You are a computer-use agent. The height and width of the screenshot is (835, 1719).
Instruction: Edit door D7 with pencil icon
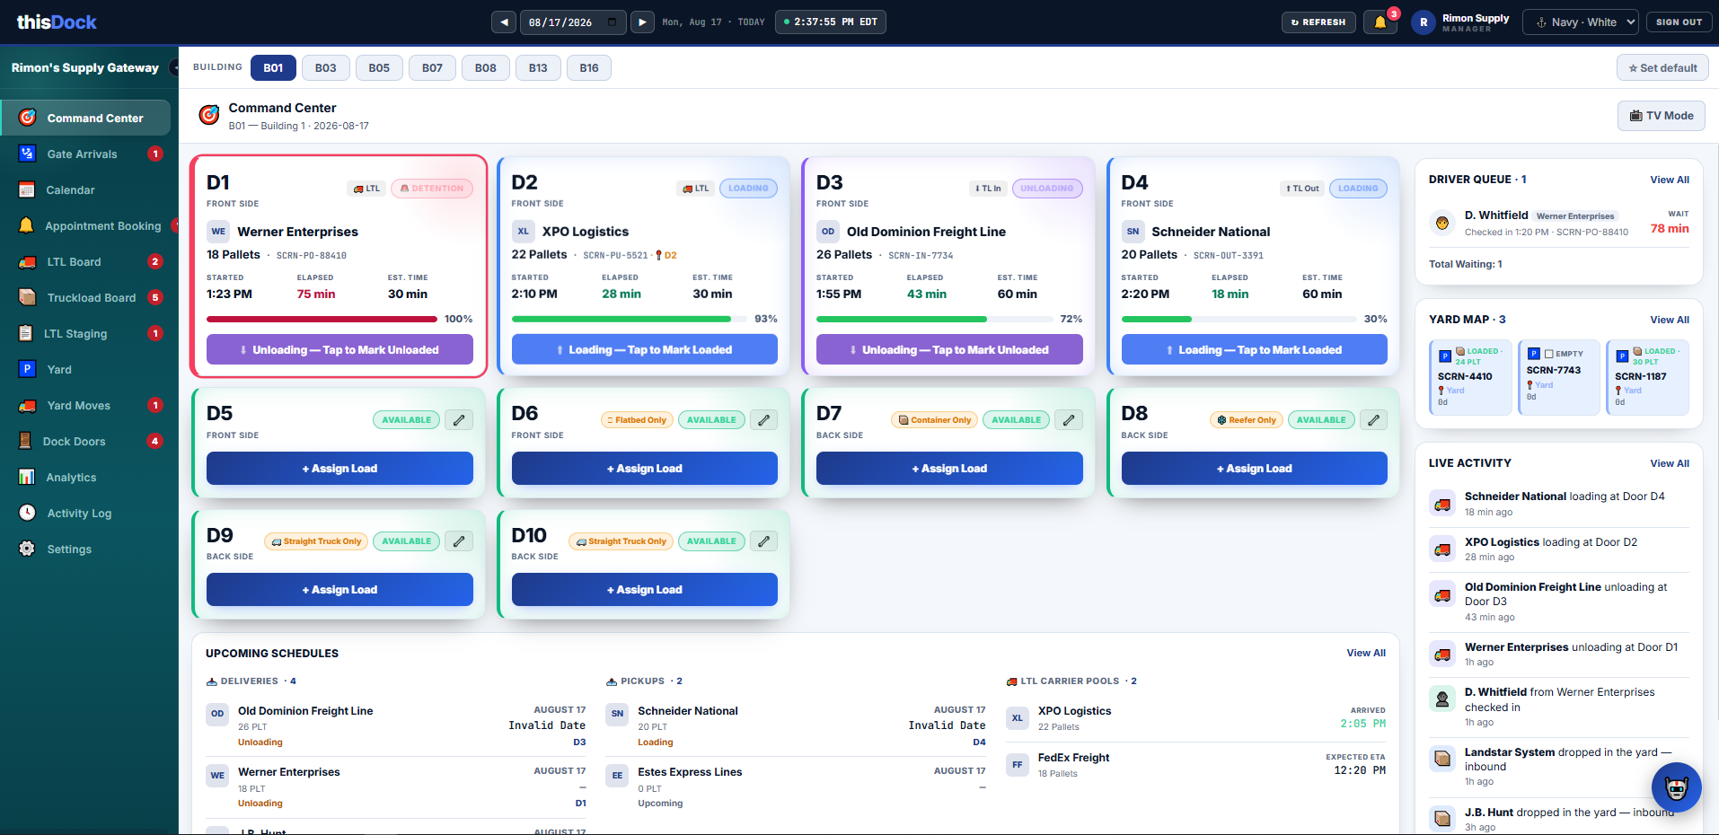click(x=1069, y=420)
